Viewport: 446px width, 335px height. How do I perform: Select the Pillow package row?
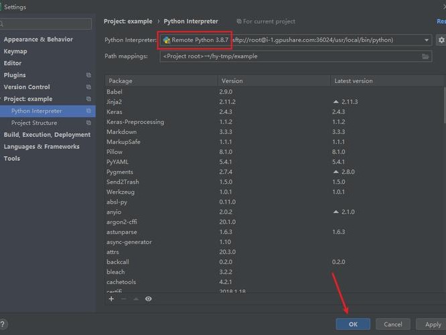coord(274,152)
